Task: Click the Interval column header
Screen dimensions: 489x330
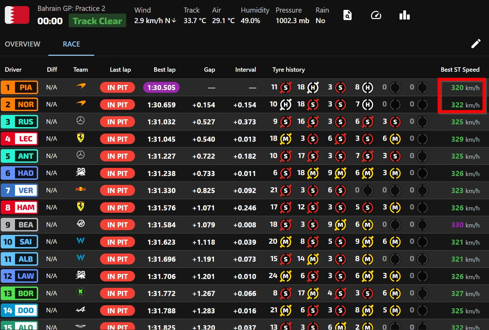Action: click(246, 69)
